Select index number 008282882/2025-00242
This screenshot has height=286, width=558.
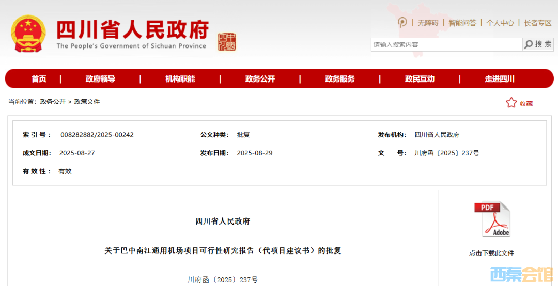97,135
